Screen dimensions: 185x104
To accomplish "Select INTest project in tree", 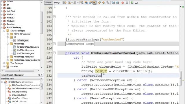I will tap(10, 1).
